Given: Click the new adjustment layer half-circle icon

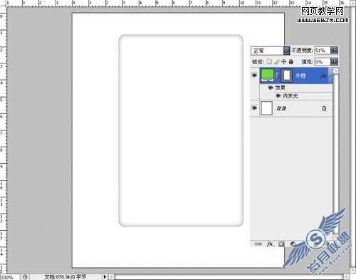Looking at the screenshot, I should coord(293,244).
